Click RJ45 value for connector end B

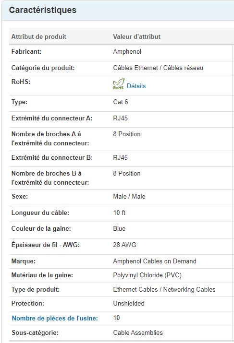(120, 157)
